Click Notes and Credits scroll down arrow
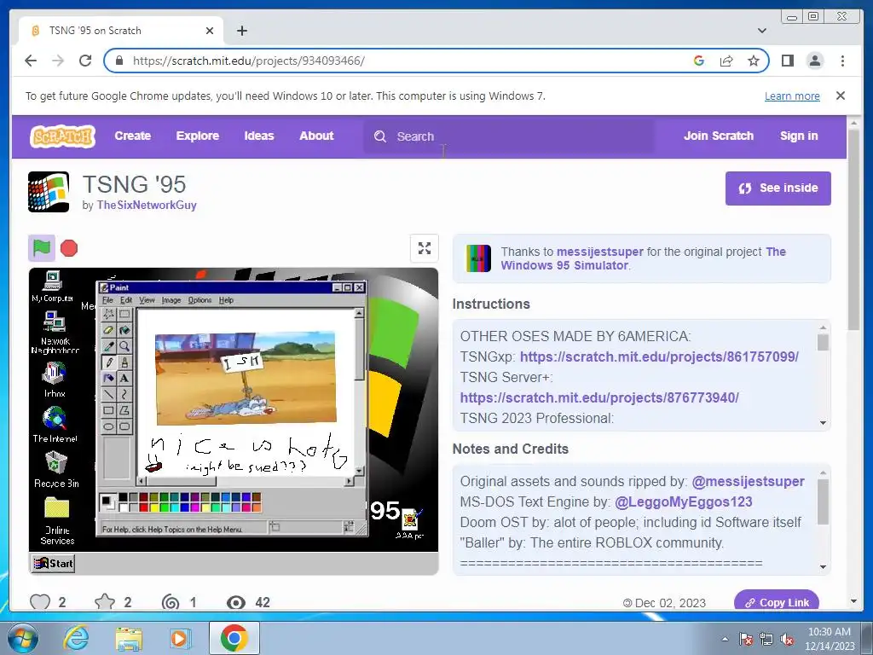Viewport: 873px width, 655px height. point(823,567)
